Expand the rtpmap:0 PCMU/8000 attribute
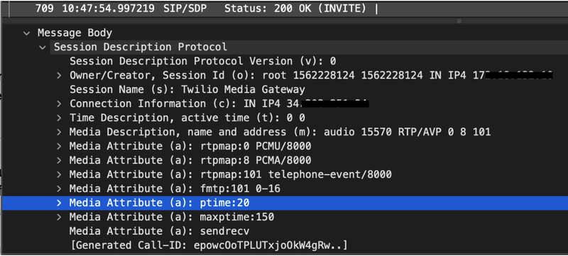Image resolution: width=568 pixels, height=256 pixels. 59,147
